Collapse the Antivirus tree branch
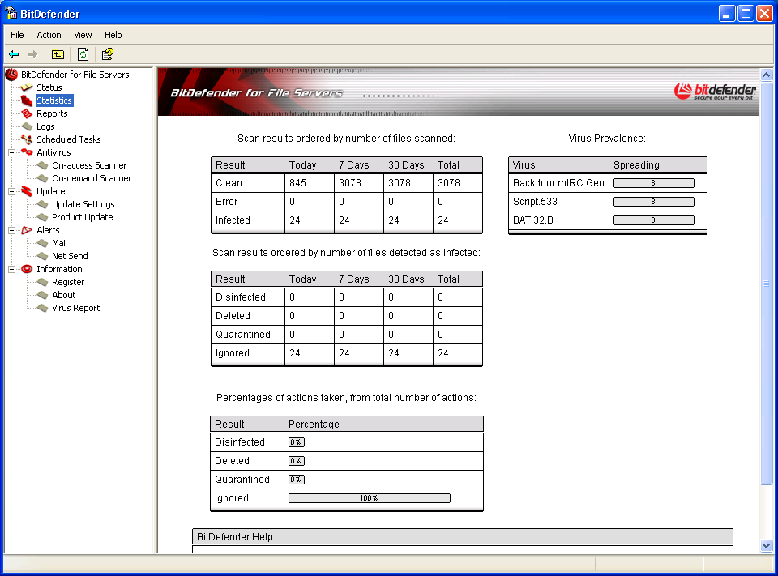This screenshot has width=778, height=576. (12, 152)
